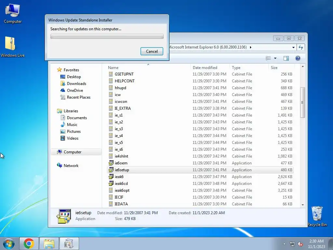The width and height of the screenshot is (333, 250).
Task: Select the hhupd cabinet file icon
Action: (111, 88)
